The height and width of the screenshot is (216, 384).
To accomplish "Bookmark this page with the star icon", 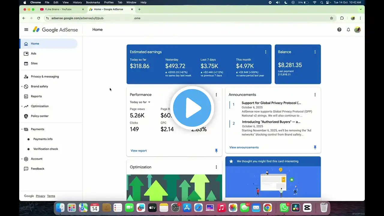I will pos(331,18).
